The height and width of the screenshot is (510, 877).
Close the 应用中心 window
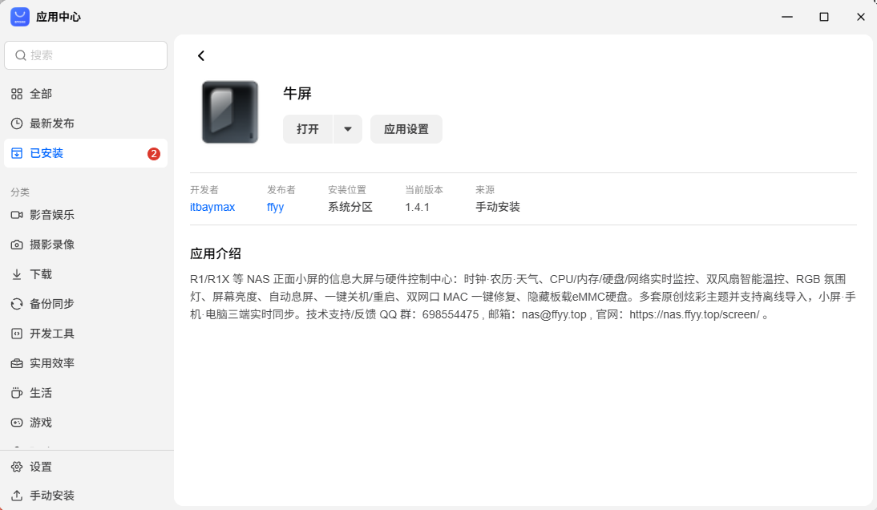861,17
